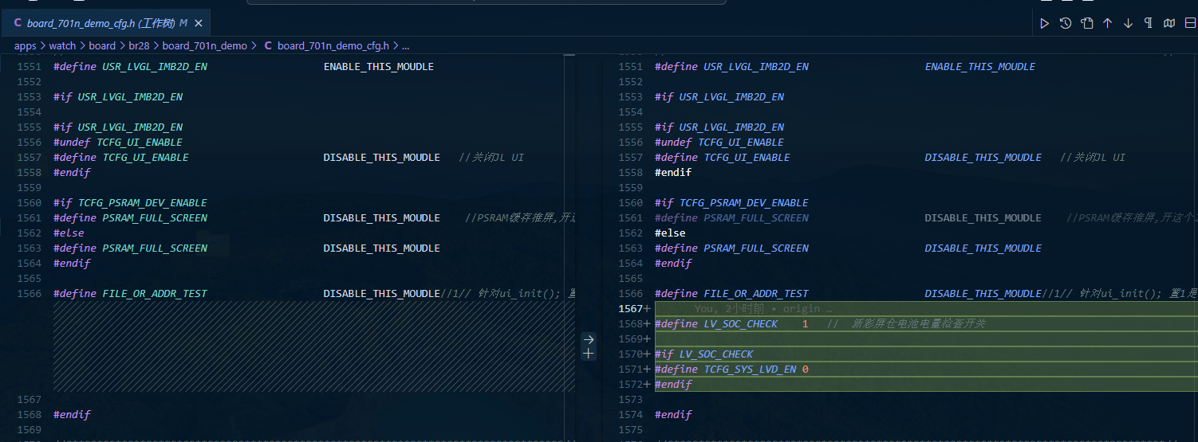Click line number 1551 in the left pane
The image size is (1198, 442).
[29, 67]
